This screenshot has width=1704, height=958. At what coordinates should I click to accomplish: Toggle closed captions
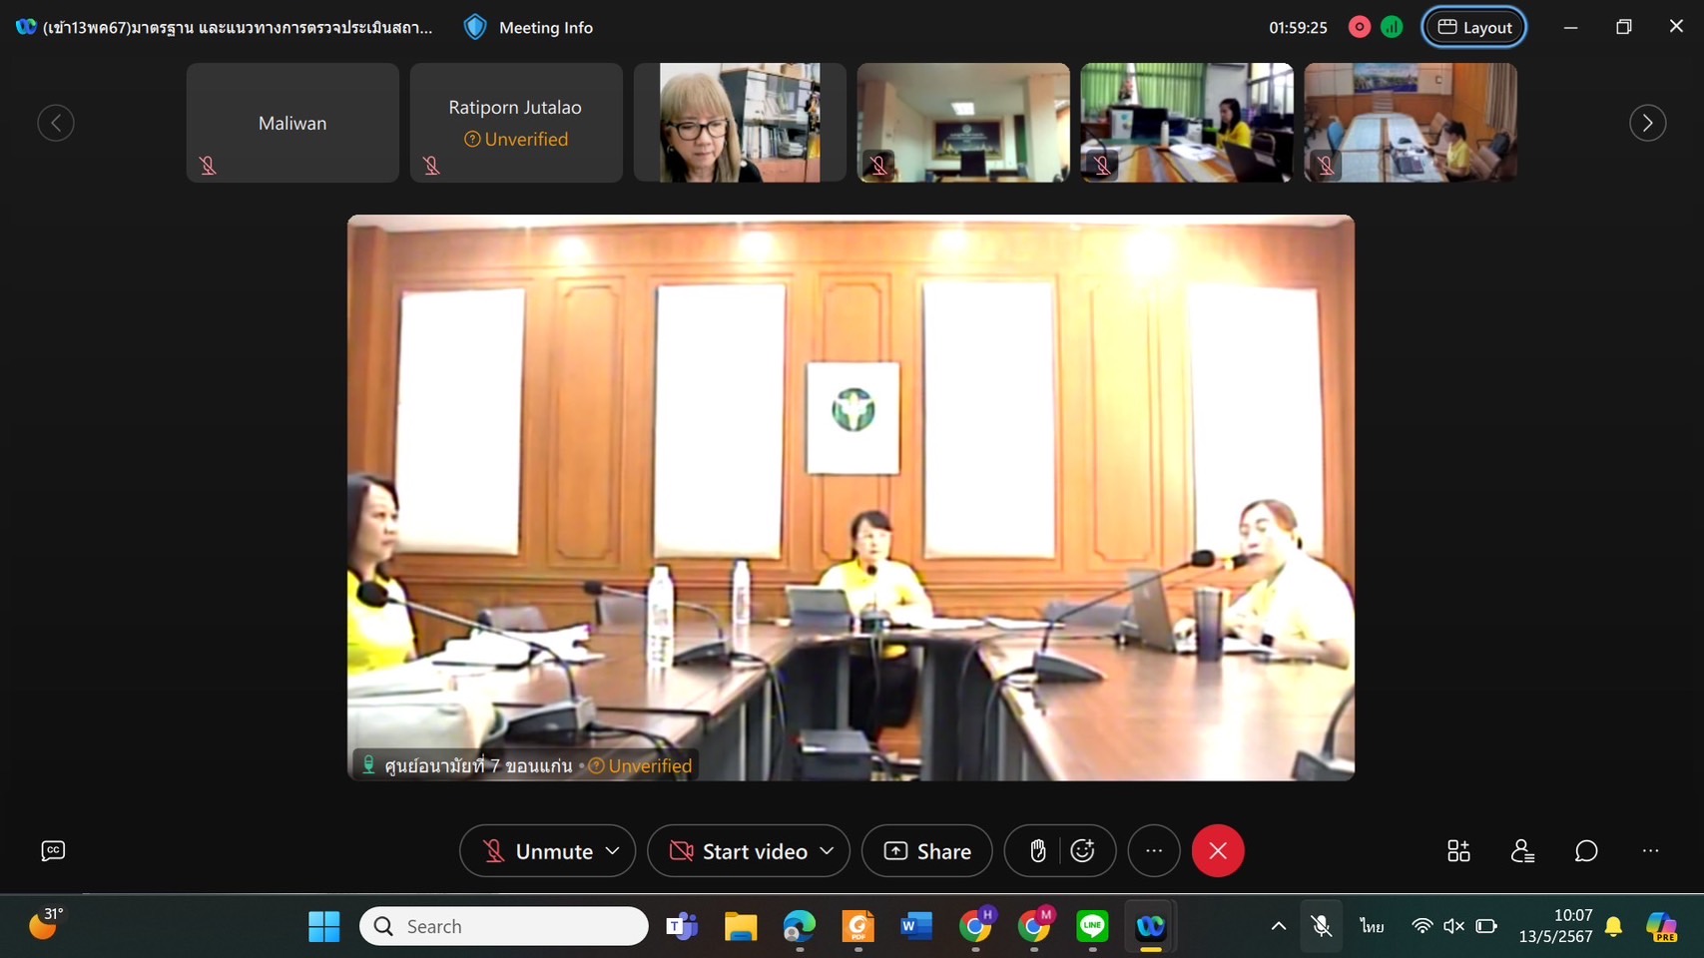53,850
